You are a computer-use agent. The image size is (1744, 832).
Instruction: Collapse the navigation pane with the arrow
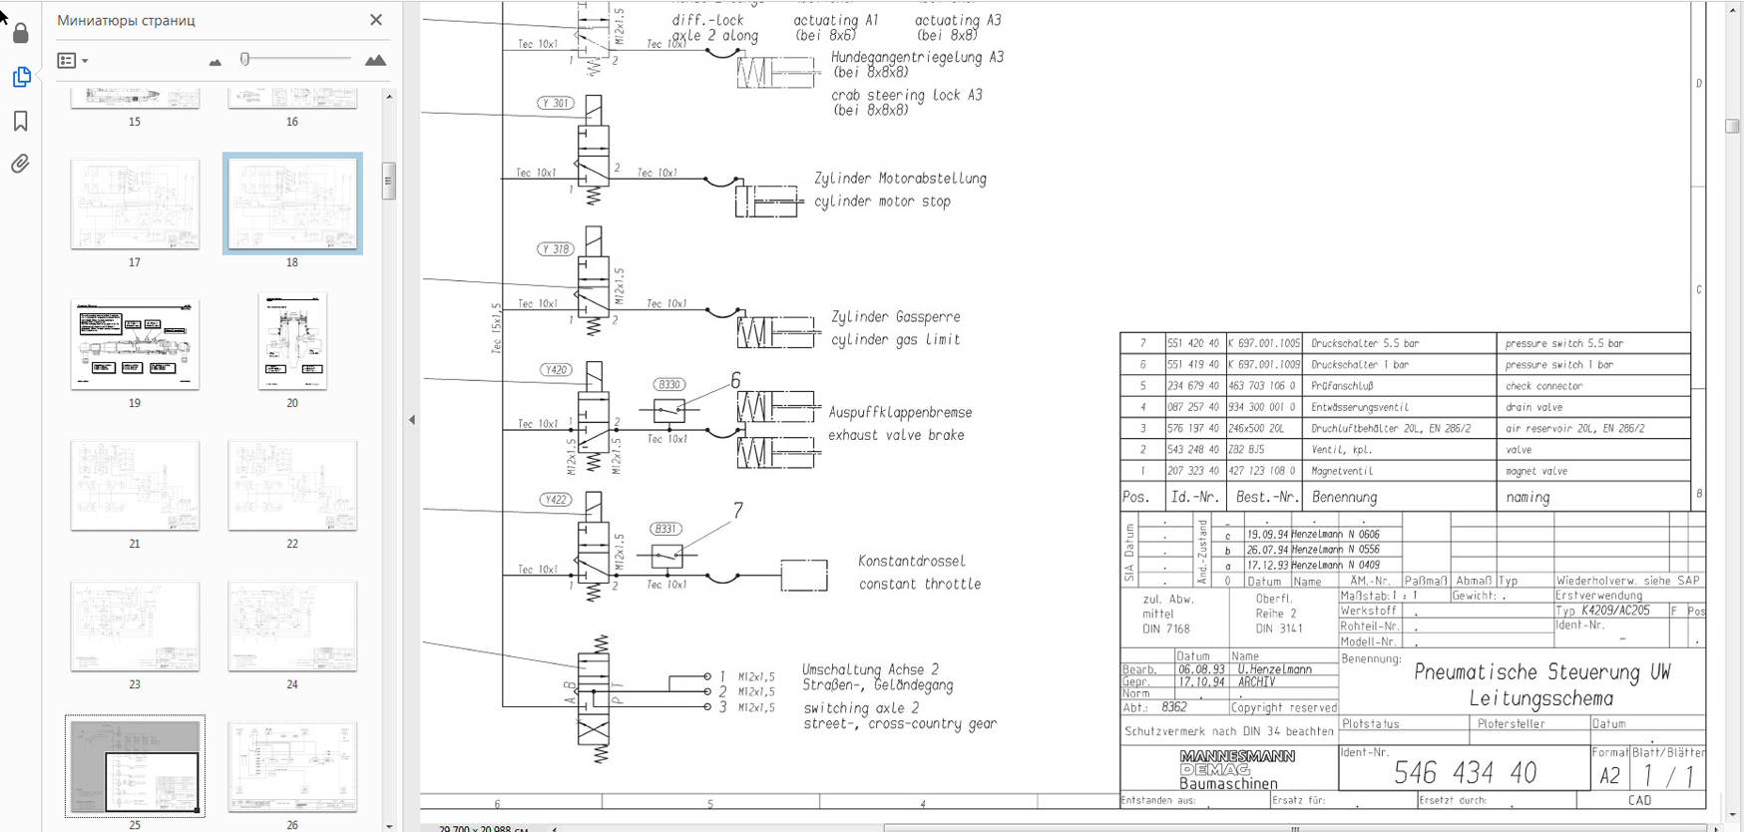coord(412,420)
